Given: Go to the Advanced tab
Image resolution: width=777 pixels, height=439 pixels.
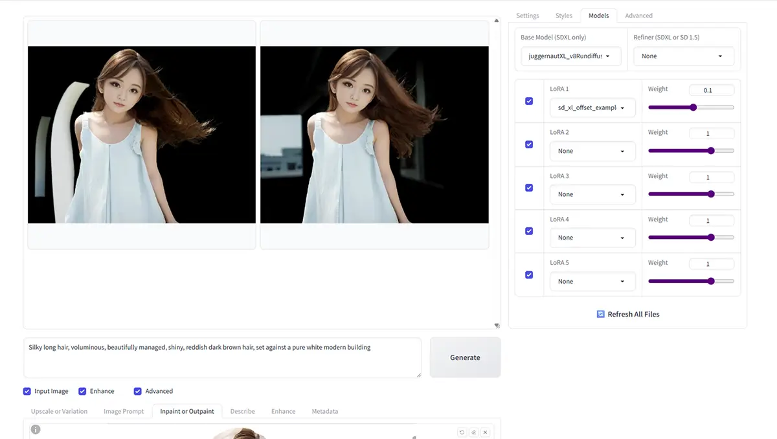Looking at the screenshot, I should coord(639,16).
